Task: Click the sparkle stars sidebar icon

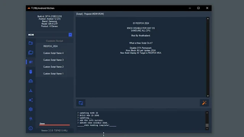Action: tap(30, 100)
